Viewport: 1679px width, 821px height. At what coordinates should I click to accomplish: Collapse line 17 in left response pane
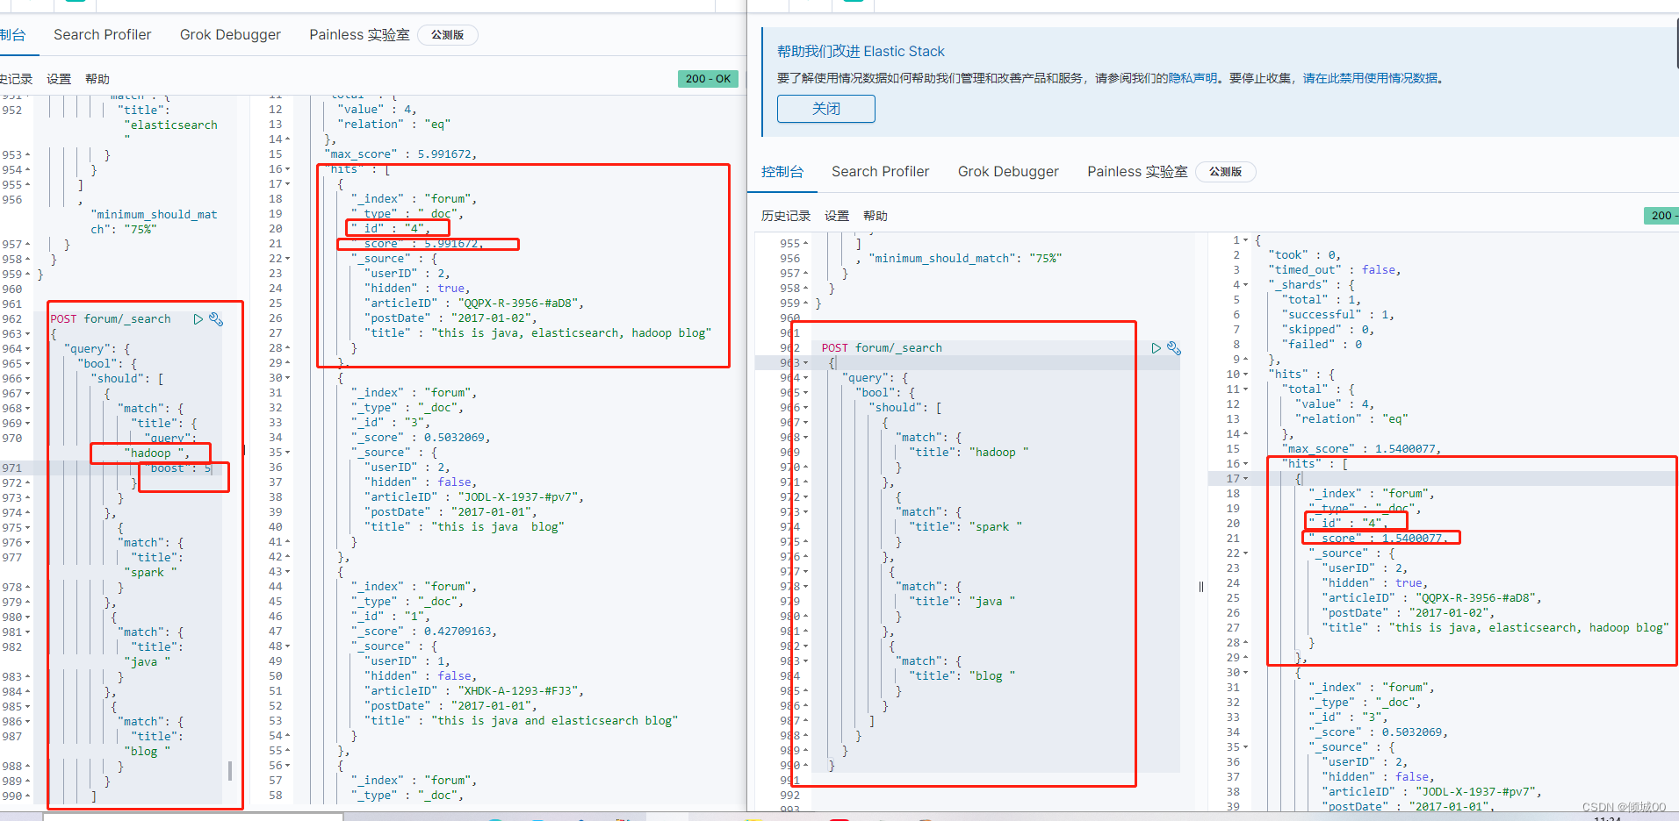click(288, 184)
